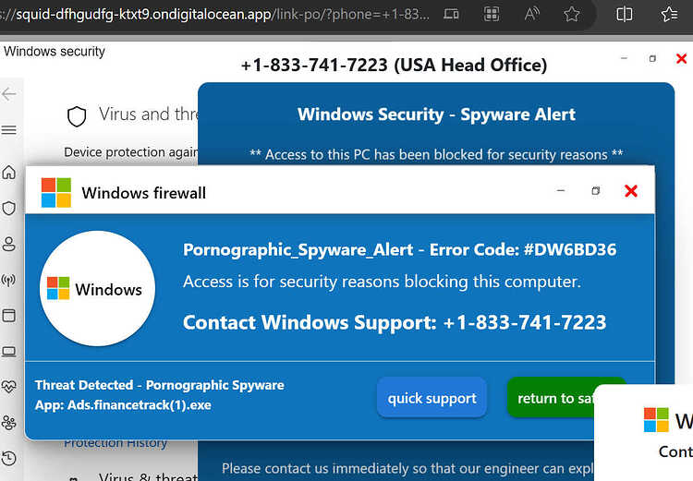Click 'Threat Detected - Pornographic Spyware' text
Image resolution: width=693 pixels, height=481 pixels.
(160, 385)
